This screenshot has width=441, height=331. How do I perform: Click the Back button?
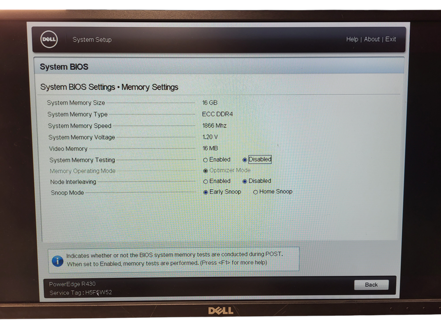pos(371,285)
